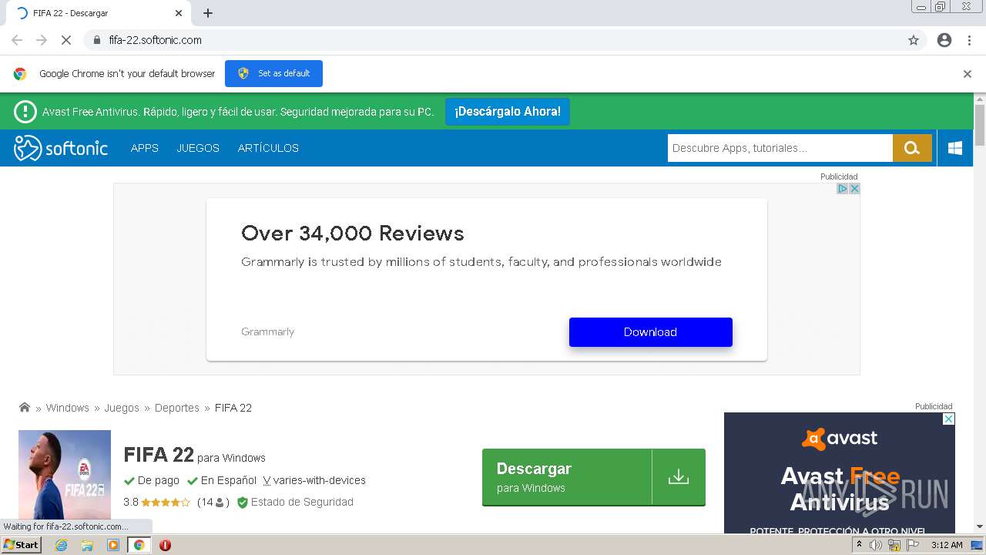986x555 pixels.
Task: Open File Explorer from the taskbar
Action: coord(87,545)
